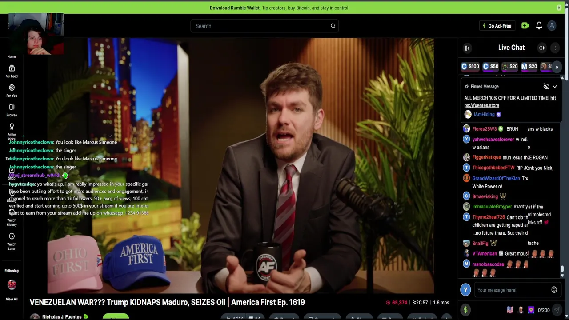The width and height of the screenshot is (569, 320).
Task: Click the Go Ad-Free button
Action: pos(497,26)
